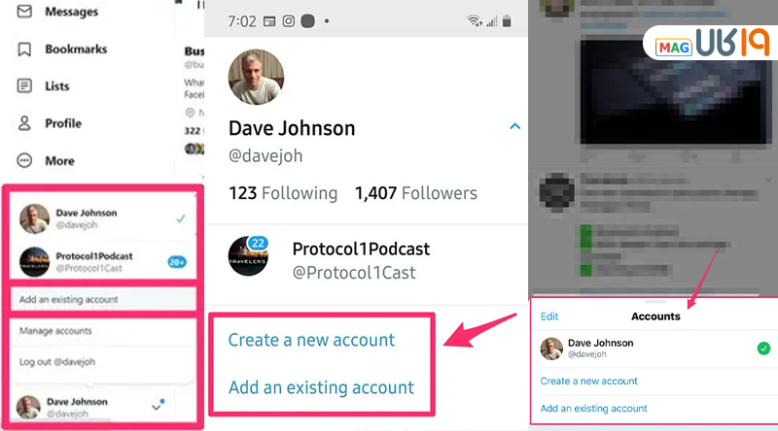The height and width of the screenshot is (431, 778).
Task: Open the Messages envelope icon
Action: [x=24, y=11]
